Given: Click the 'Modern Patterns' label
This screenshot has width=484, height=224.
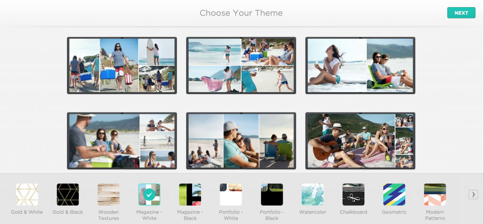Looking at the screenshot, I should pyautogui.click(x=435, y=215).
